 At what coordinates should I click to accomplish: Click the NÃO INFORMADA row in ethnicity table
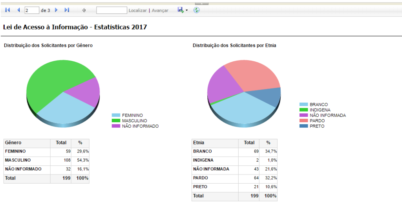tap(211, 169)
